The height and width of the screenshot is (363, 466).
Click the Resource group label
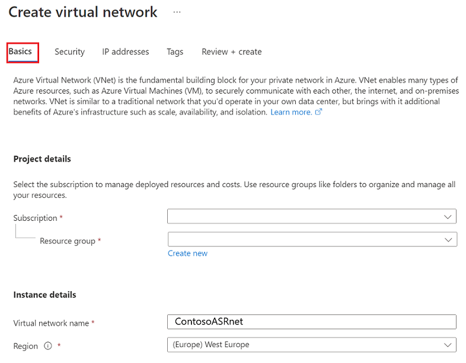(67, 241)
